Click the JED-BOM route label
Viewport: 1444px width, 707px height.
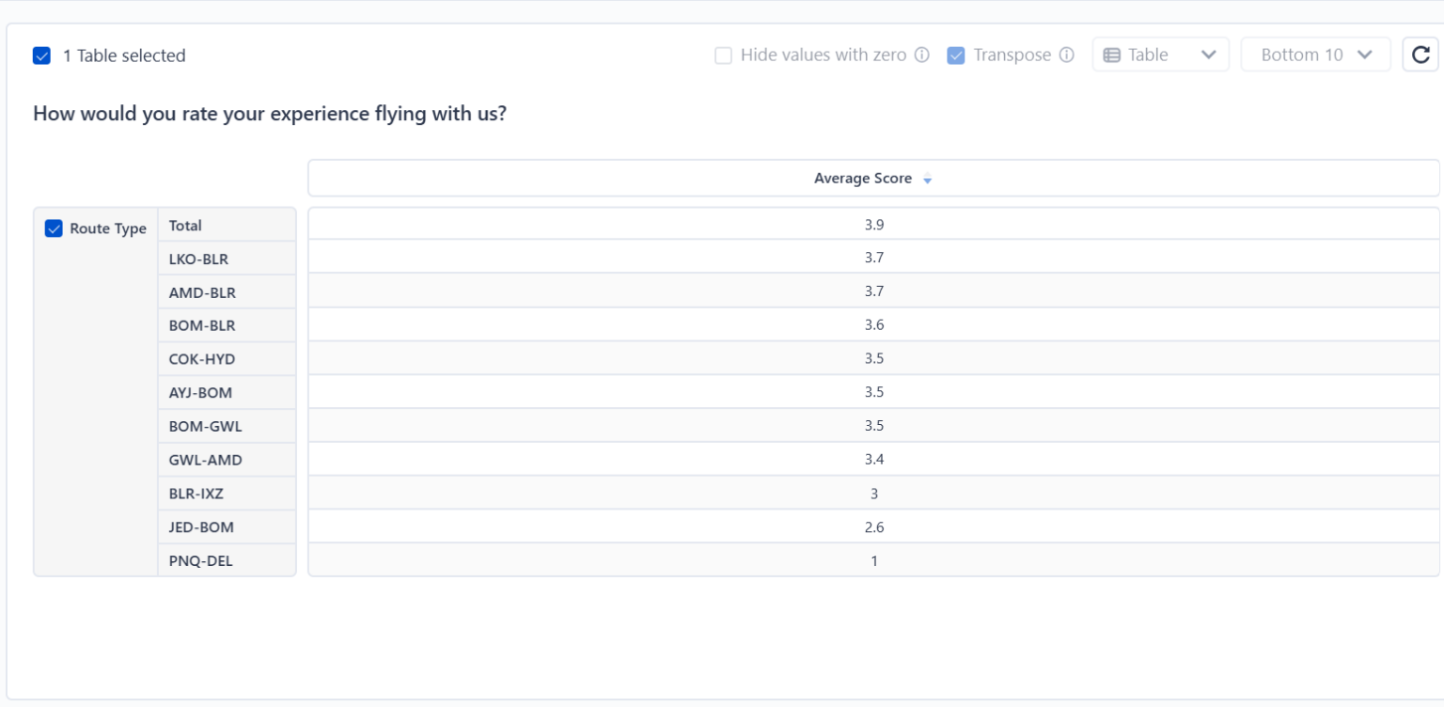pyautogui.click(x=201, y=527)
